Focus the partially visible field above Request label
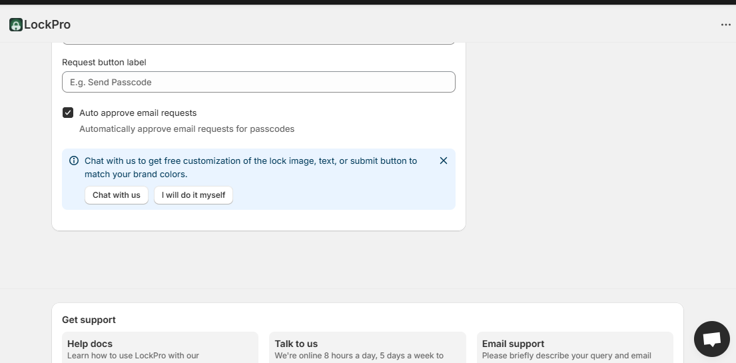The height and width of the screenshot is (363, 736). click(258, 43)
